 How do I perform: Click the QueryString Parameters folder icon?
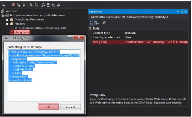[x=12, y=19]
